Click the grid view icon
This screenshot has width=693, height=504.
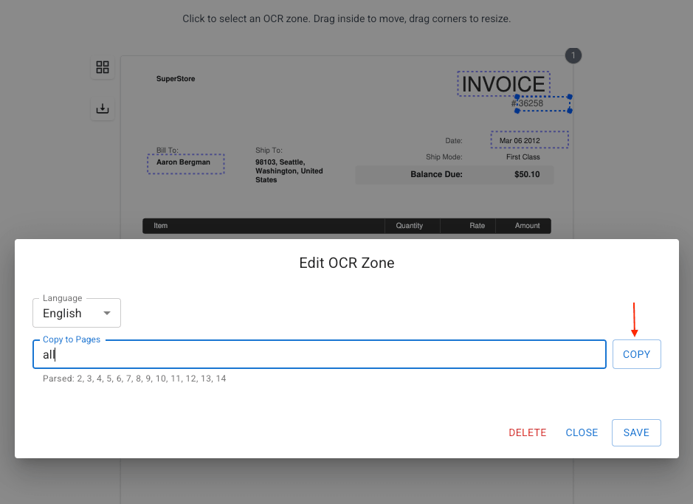pos(103,68)
